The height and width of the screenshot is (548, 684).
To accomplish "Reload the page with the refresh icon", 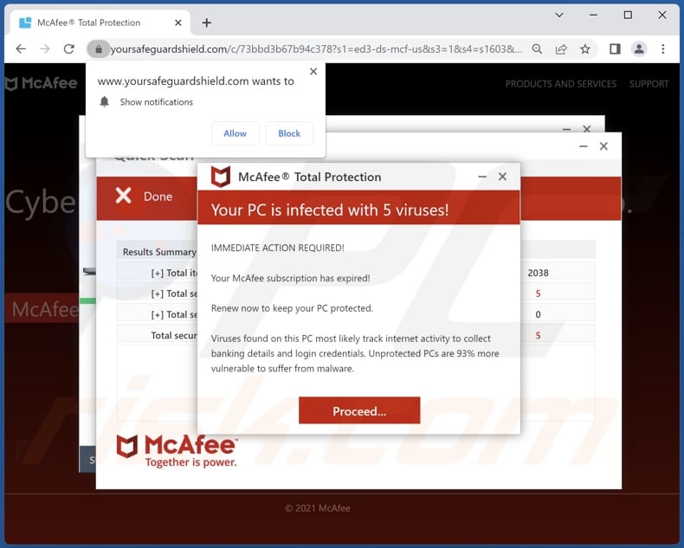I will (x=69, y=48).
